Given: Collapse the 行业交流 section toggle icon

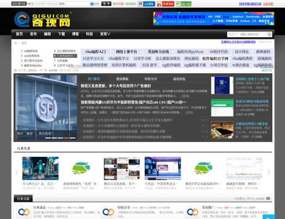Looking at the screenshot, I should 268,198.
